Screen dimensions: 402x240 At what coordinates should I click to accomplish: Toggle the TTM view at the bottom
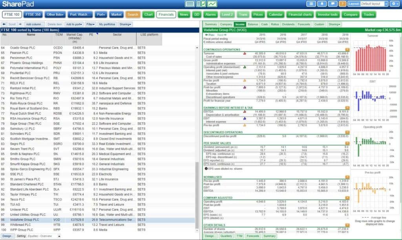[x=239, y=236]
